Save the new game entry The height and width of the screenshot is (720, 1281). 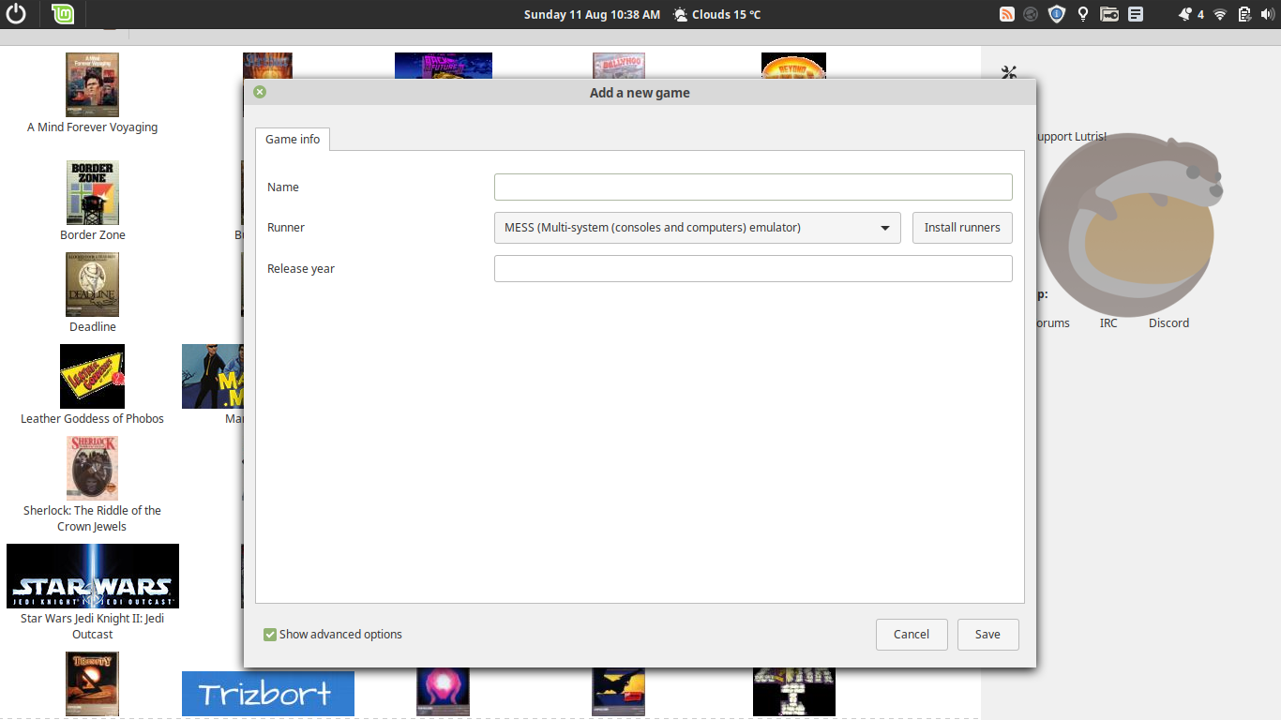(987, 634)
